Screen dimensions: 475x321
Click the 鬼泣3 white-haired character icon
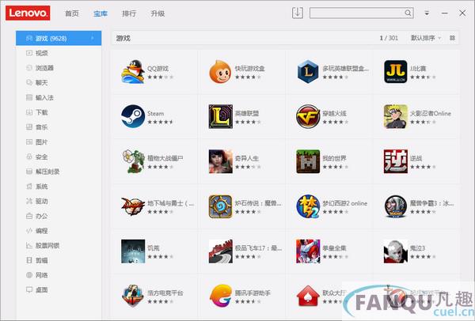395,251
